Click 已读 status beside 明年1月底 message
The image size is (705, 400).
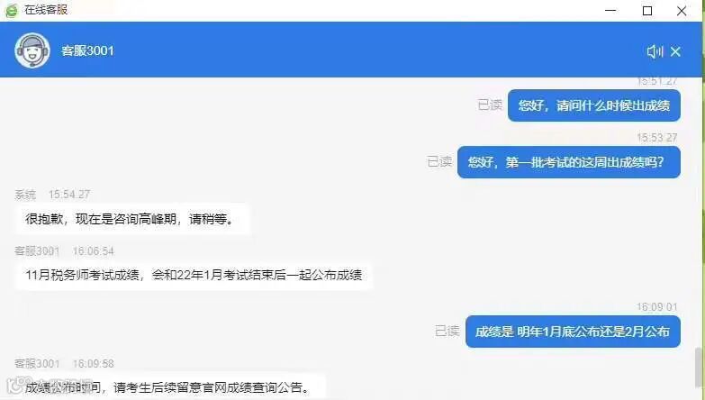pyautogui.click(x=447, y=332)
